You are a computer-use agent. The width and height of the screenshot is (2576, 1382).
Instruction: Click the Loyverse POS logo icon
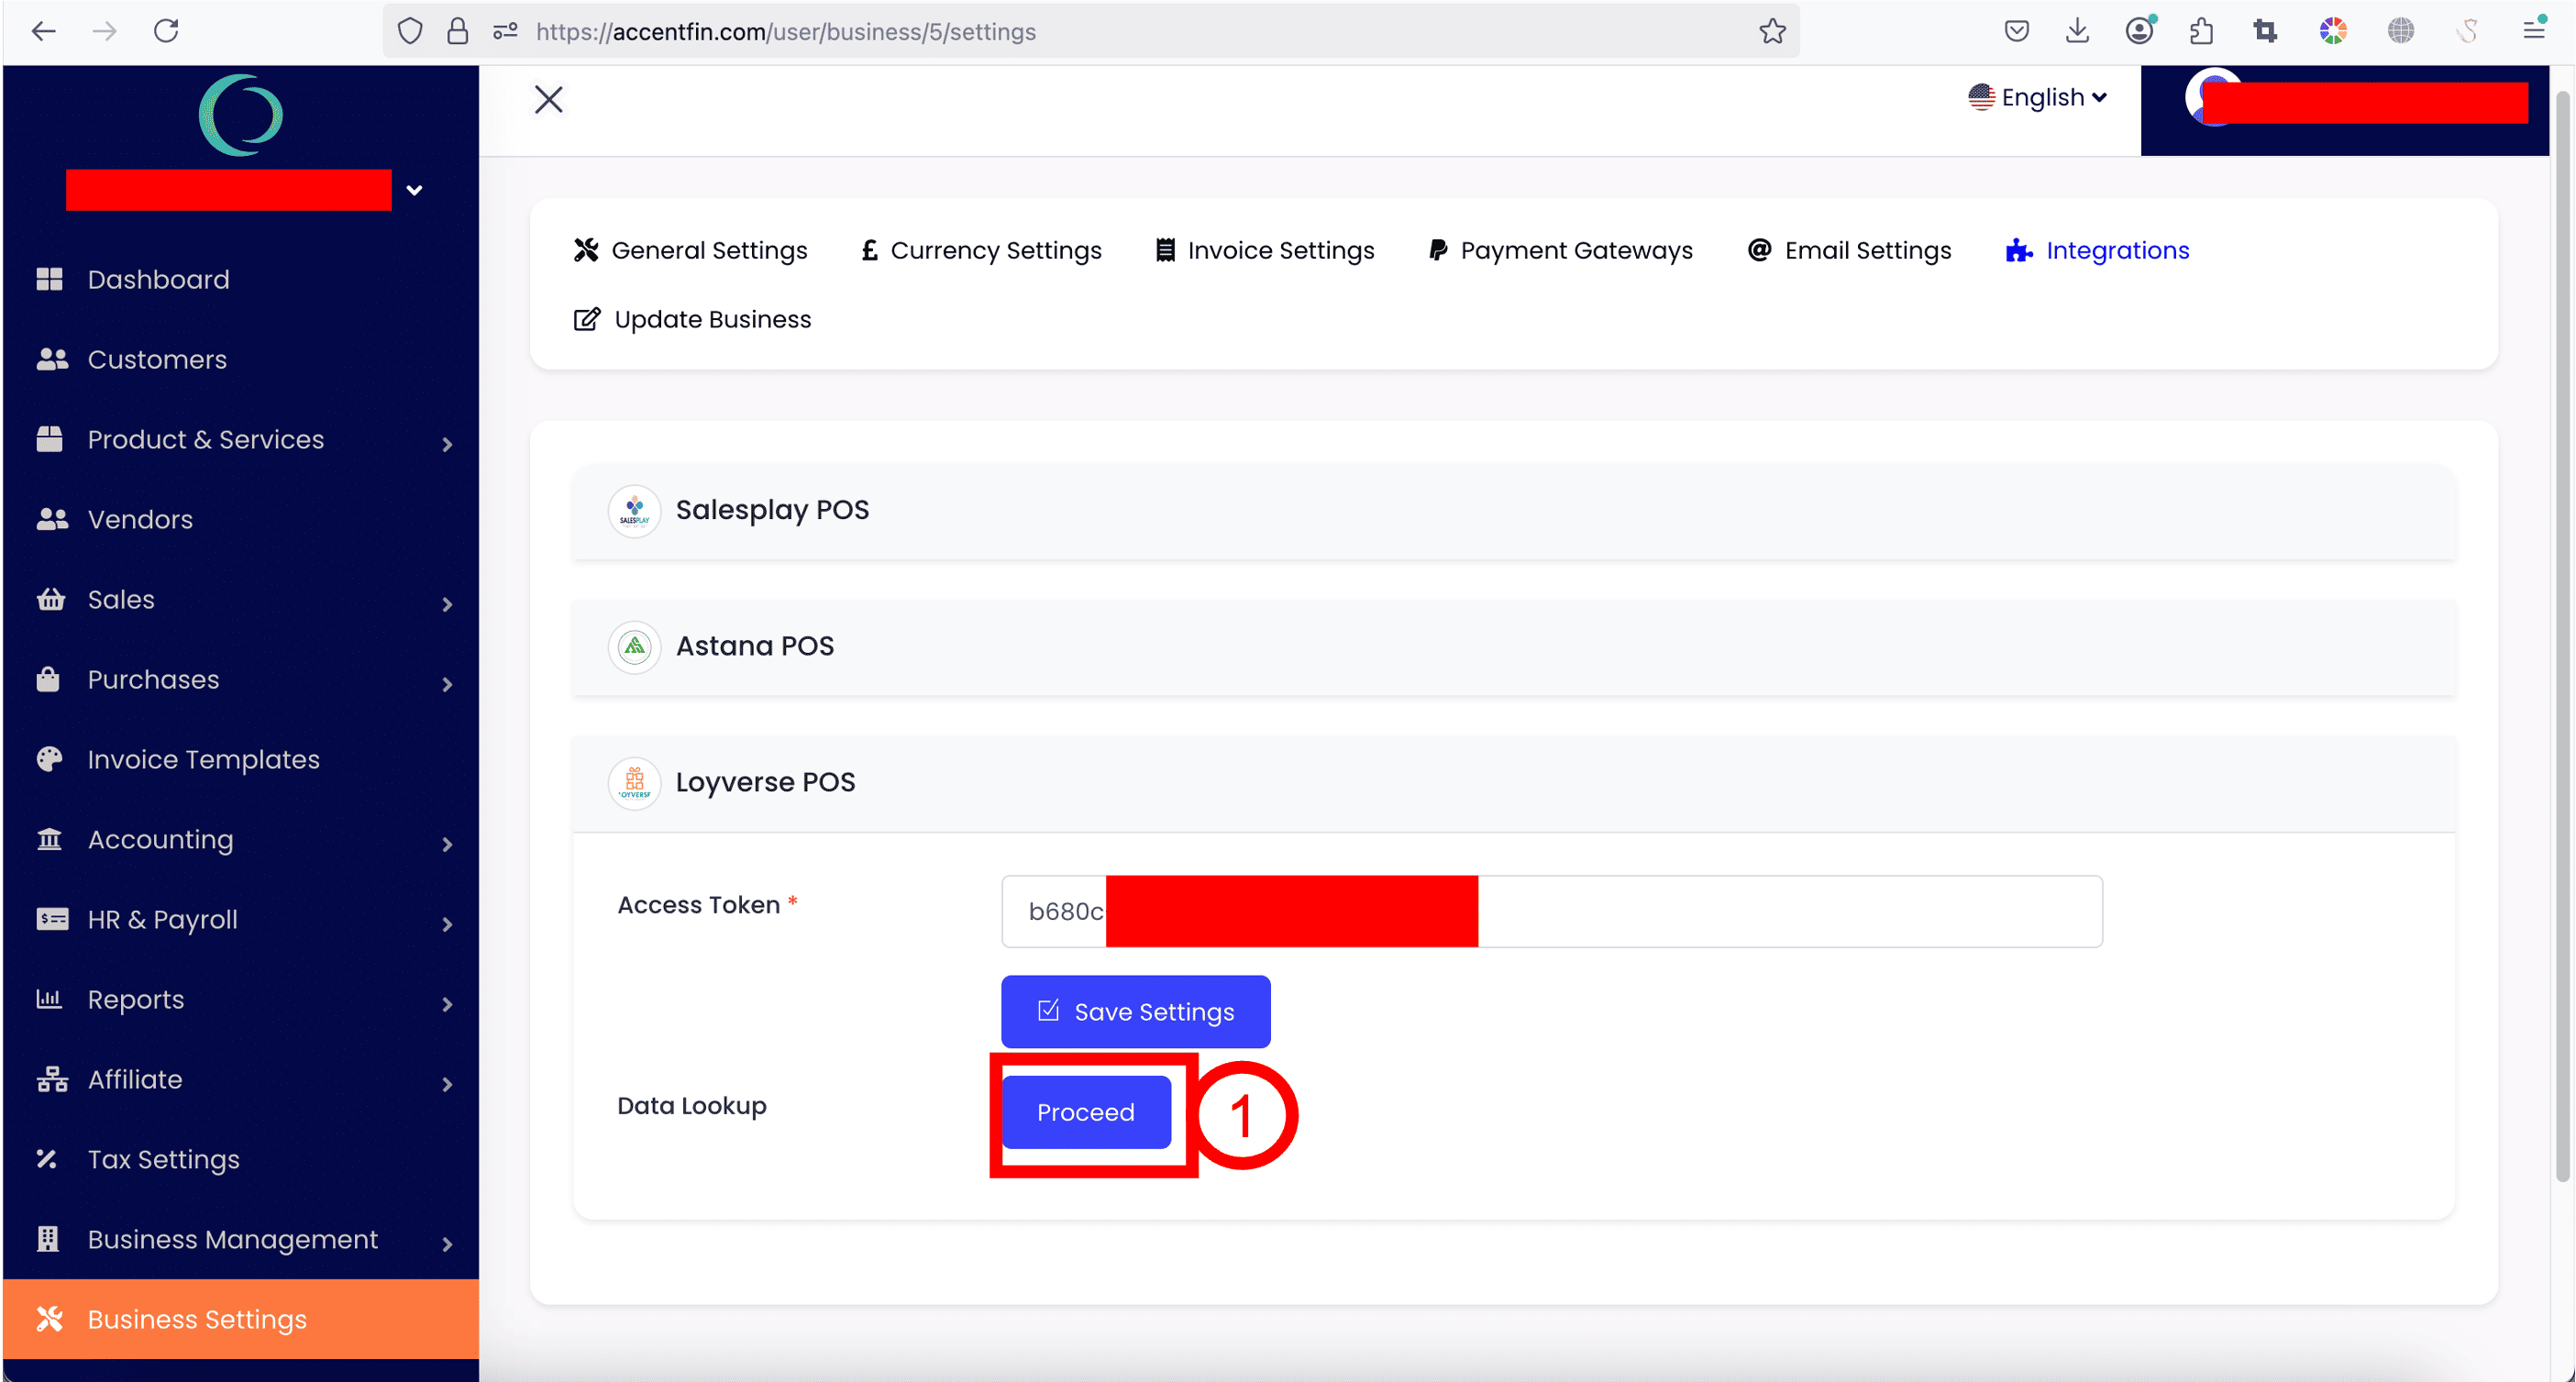[x=634, y=783]
